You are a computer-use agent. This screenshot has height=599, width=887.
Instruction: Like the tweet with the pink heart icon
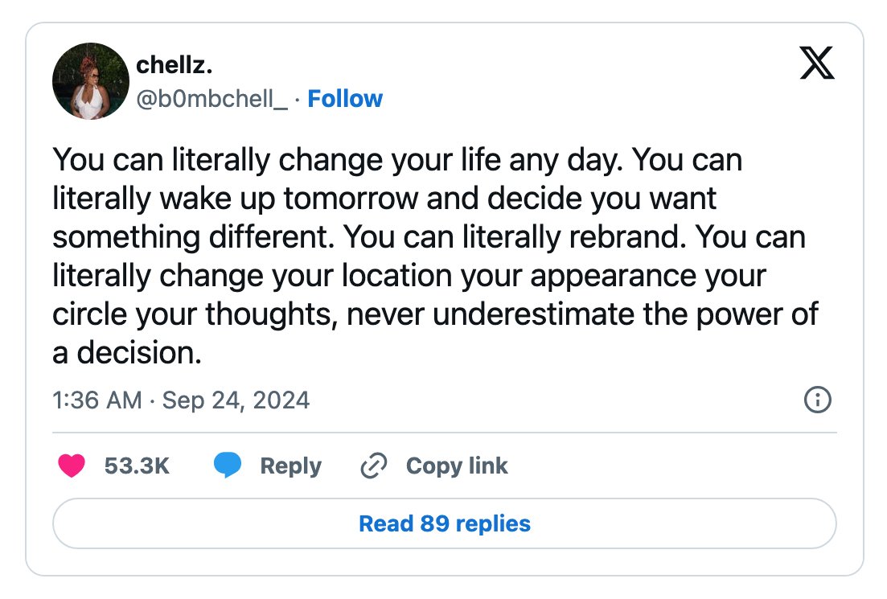[x=72, y=466]
